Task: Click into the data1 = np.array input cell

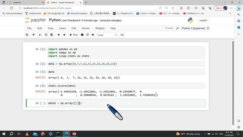Action: coord(126,103)
